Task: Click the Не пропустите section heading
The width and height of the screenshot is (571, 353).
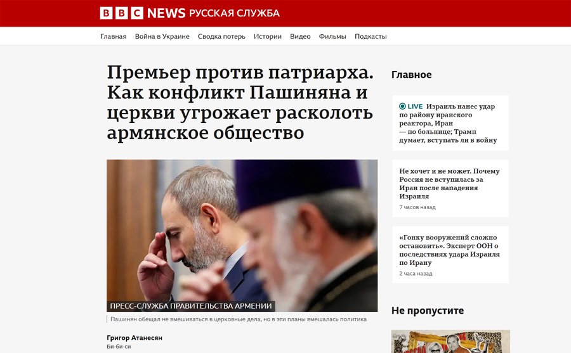Action: coord(428,311)
